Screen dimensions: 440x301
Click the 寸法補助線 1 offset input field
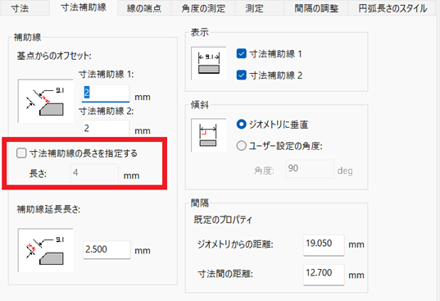(x=106, y=93)
